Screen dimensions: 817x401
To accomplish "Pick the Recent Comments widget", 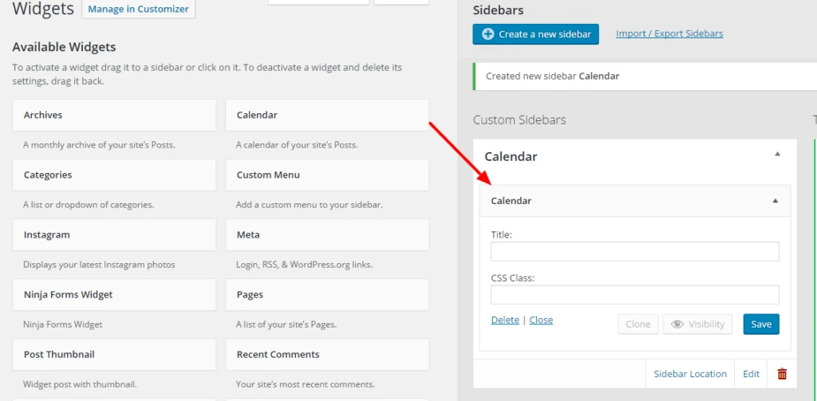I will click(x=327, y=355).
